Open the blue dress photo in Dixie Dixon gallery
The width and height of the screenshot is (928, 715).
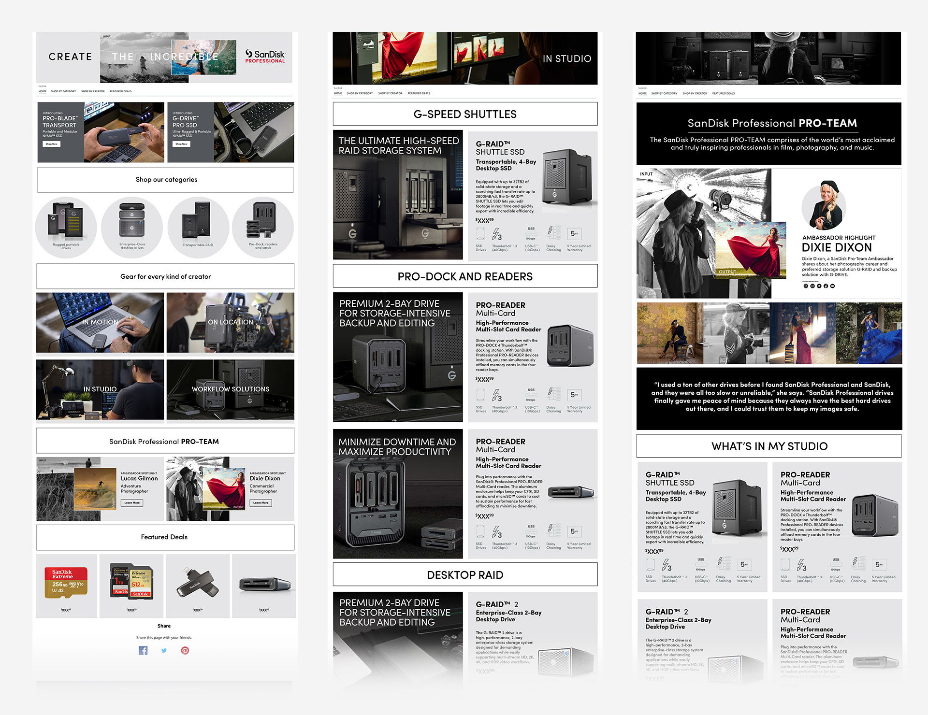[x=869, y=333]
